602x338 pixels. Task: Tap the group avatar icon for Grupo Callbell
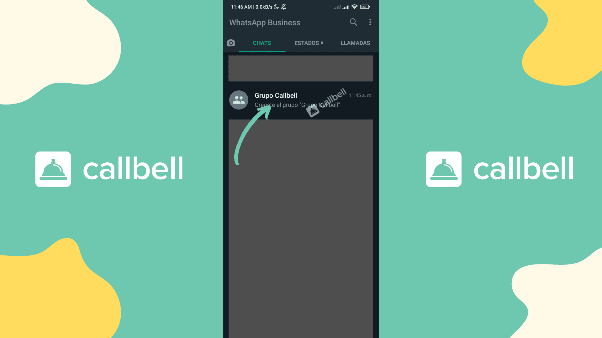tap(239, 100)
